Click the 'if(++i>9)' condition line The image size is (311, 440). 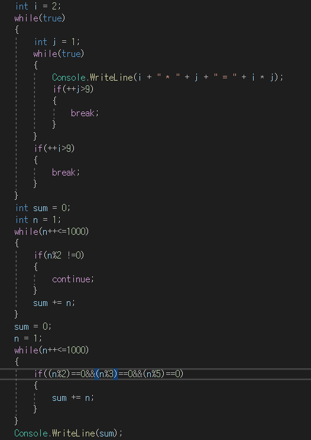pyautogui.click(x=54, y=148)
